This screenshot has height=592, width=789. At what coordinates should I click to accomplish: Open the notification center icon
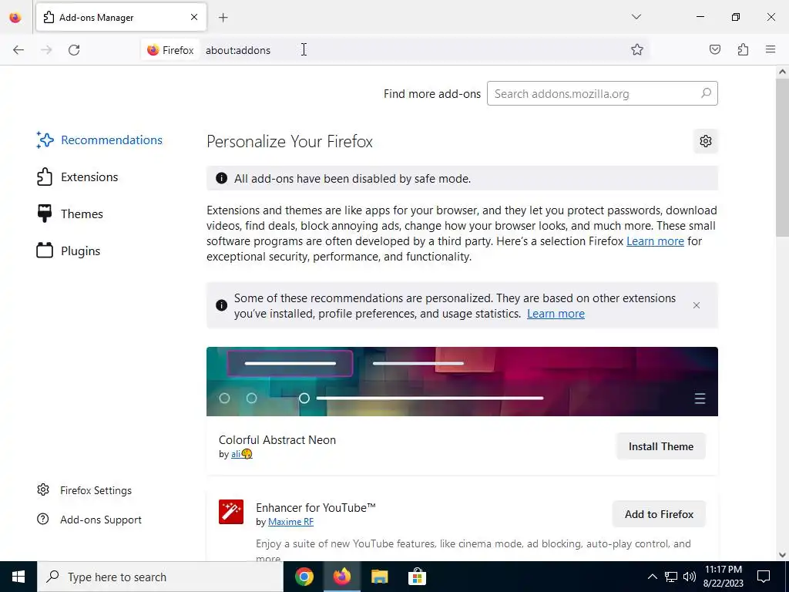tap(764, 577)
